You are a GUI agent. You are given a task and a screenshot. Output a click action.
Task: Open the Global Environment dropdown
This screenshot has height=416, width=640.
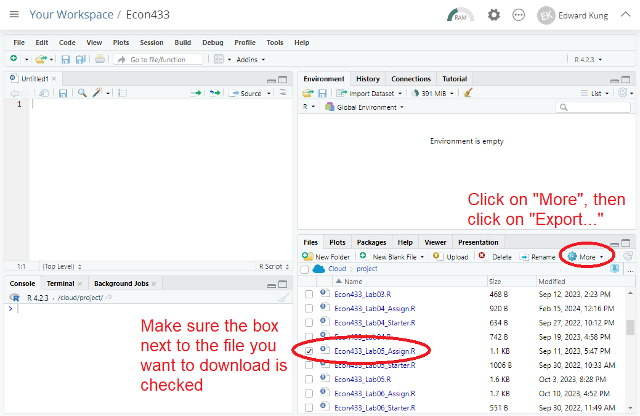(x=365, y=107)
